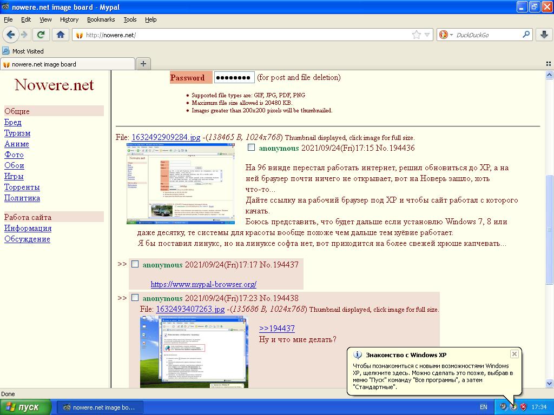
Task: Open the list all tabs button
Action: (x=549, y=64)
